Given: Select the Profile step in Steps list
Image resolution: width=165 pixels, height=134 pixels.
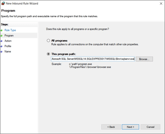Looking at the screenshot, I should point(8,46).
